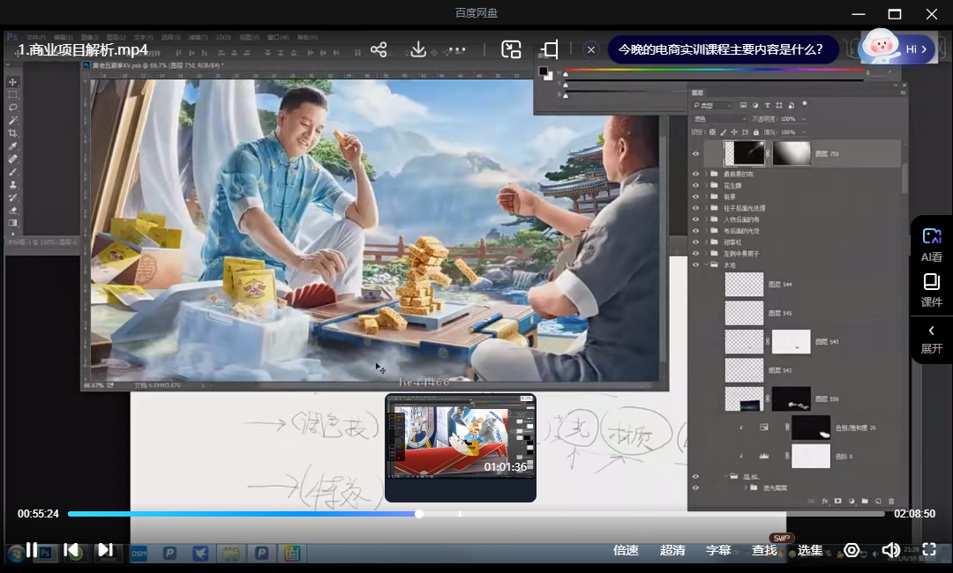Click the video progress bar handle
Viewport: 953px width, 573px height.
click(x=419, y=514)
